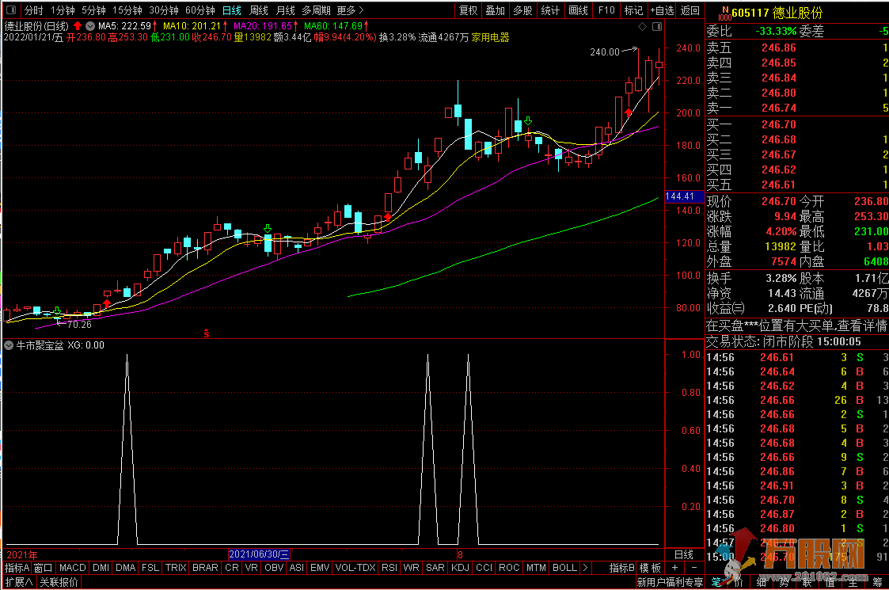This screenshot has width=889, height=590.
Task: Zoom out chart with the − button
Action: pyautogui.click(x=694, y=567)
